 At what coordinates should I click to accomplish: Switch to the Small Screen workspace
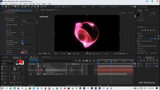coord(114,7)
